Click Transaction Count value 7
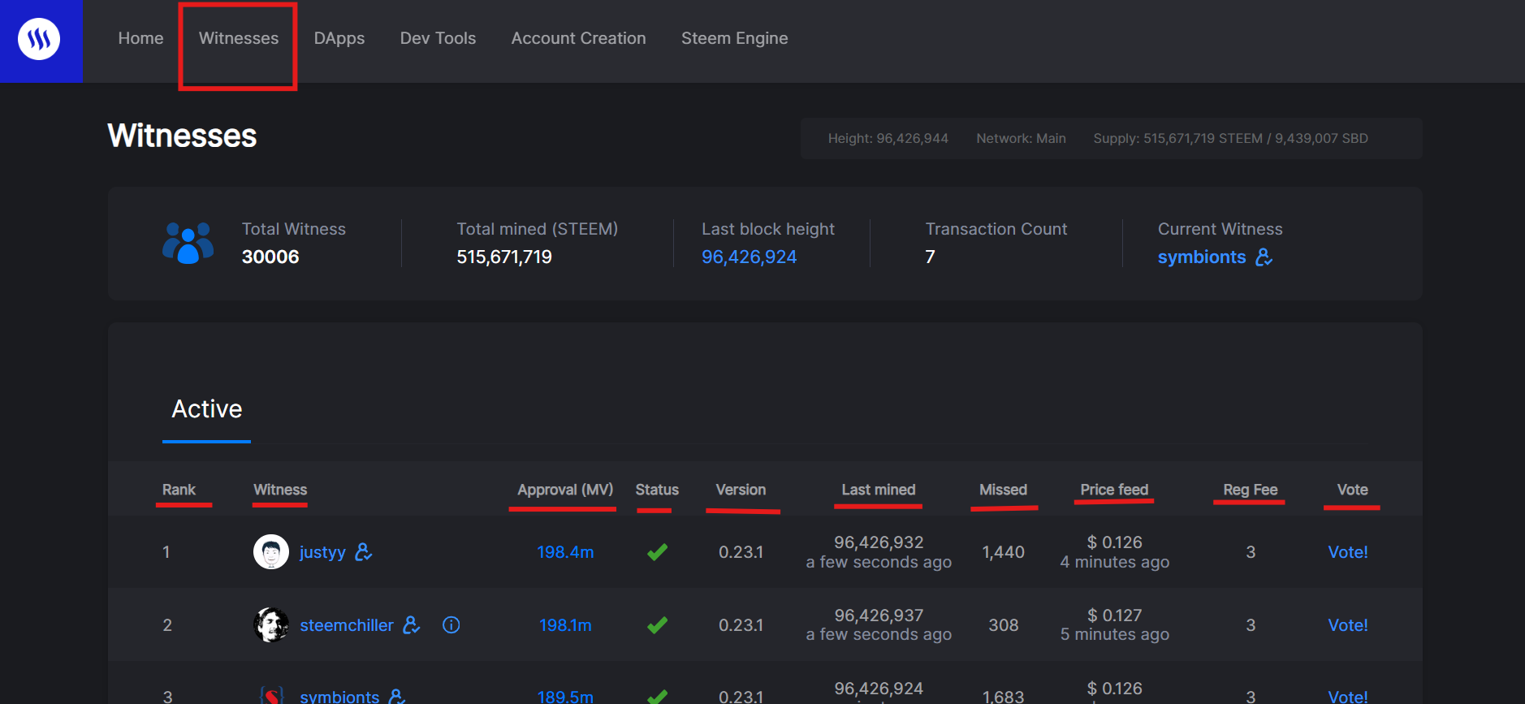1525x704 pixels. pos(930,257)
